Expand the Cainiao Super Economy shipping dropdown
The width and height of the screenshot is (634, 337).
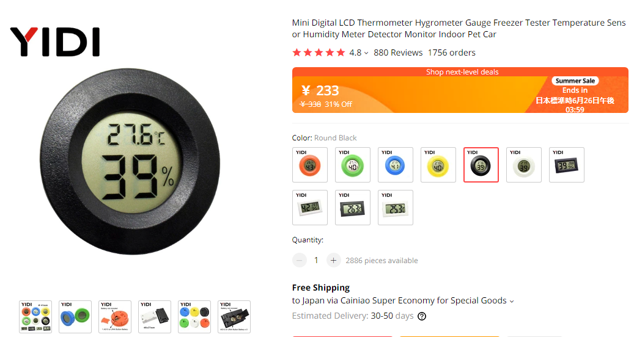(x=512, y=301)
